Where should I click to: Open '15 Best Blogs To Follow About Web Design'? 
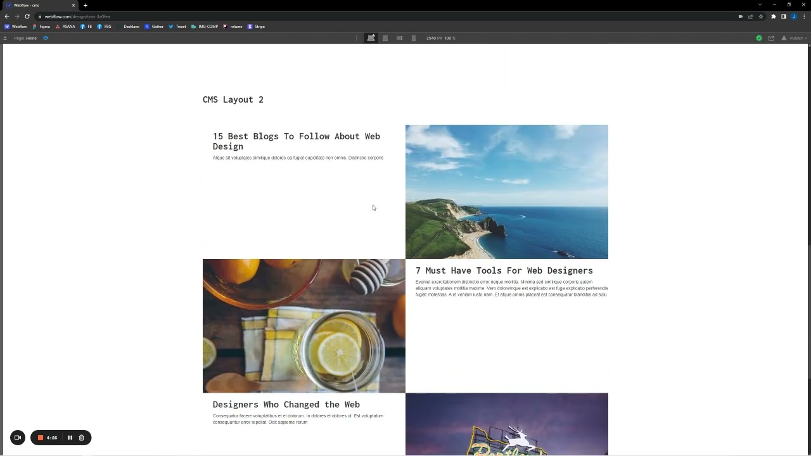[297, 141]
